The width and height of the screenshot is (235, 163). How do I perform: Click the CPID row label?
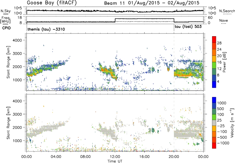point(6,28)
